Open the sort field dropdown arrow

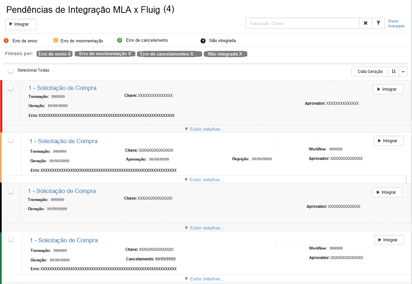click(x=403, y=72)
